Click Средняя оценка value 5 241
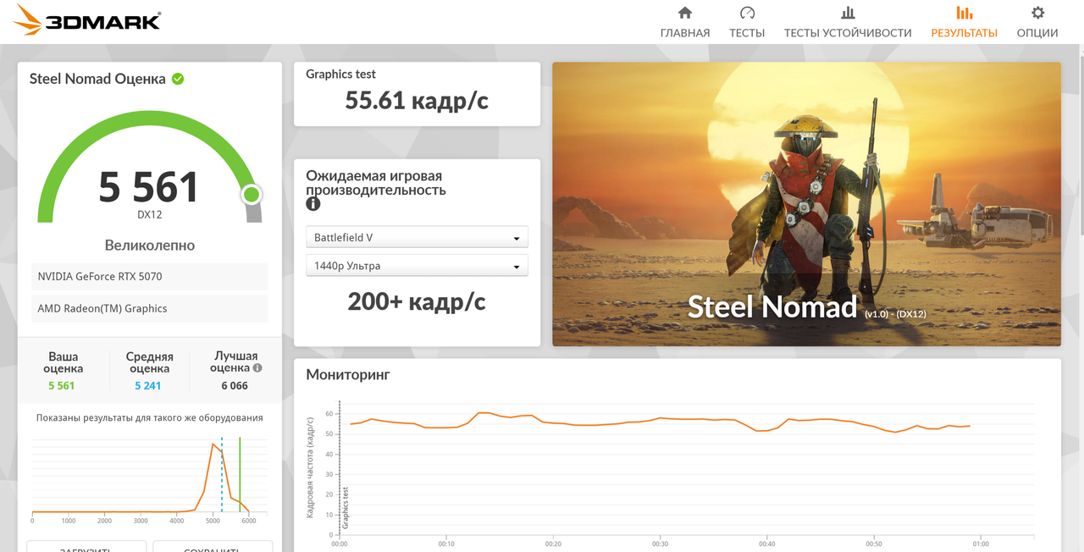Viewport: 1084px width, 552px height. click(148, 386)
